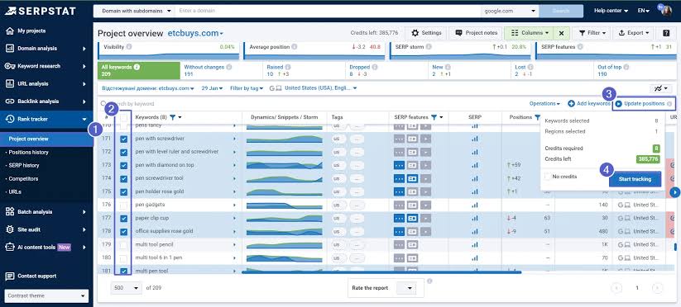Screen dimensions: 681x307
Task: Click the Project notes speech bubble icon
Action: point(458,33)
